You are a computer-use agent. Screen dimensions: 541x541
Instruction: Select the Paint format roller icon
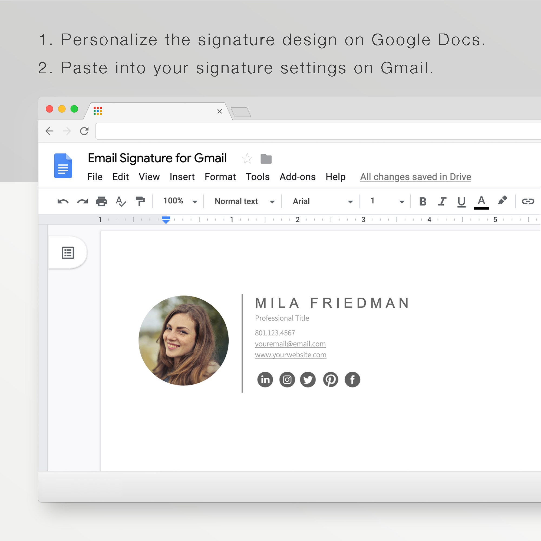click(140, 201)
